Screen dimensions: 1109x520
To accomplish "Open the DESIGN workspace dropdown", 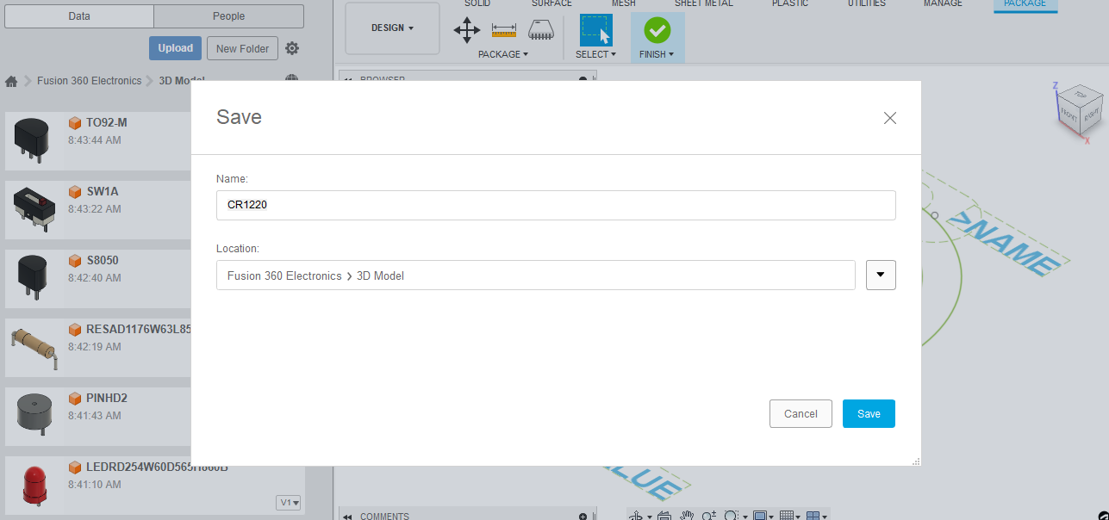I will coord(392,28).
